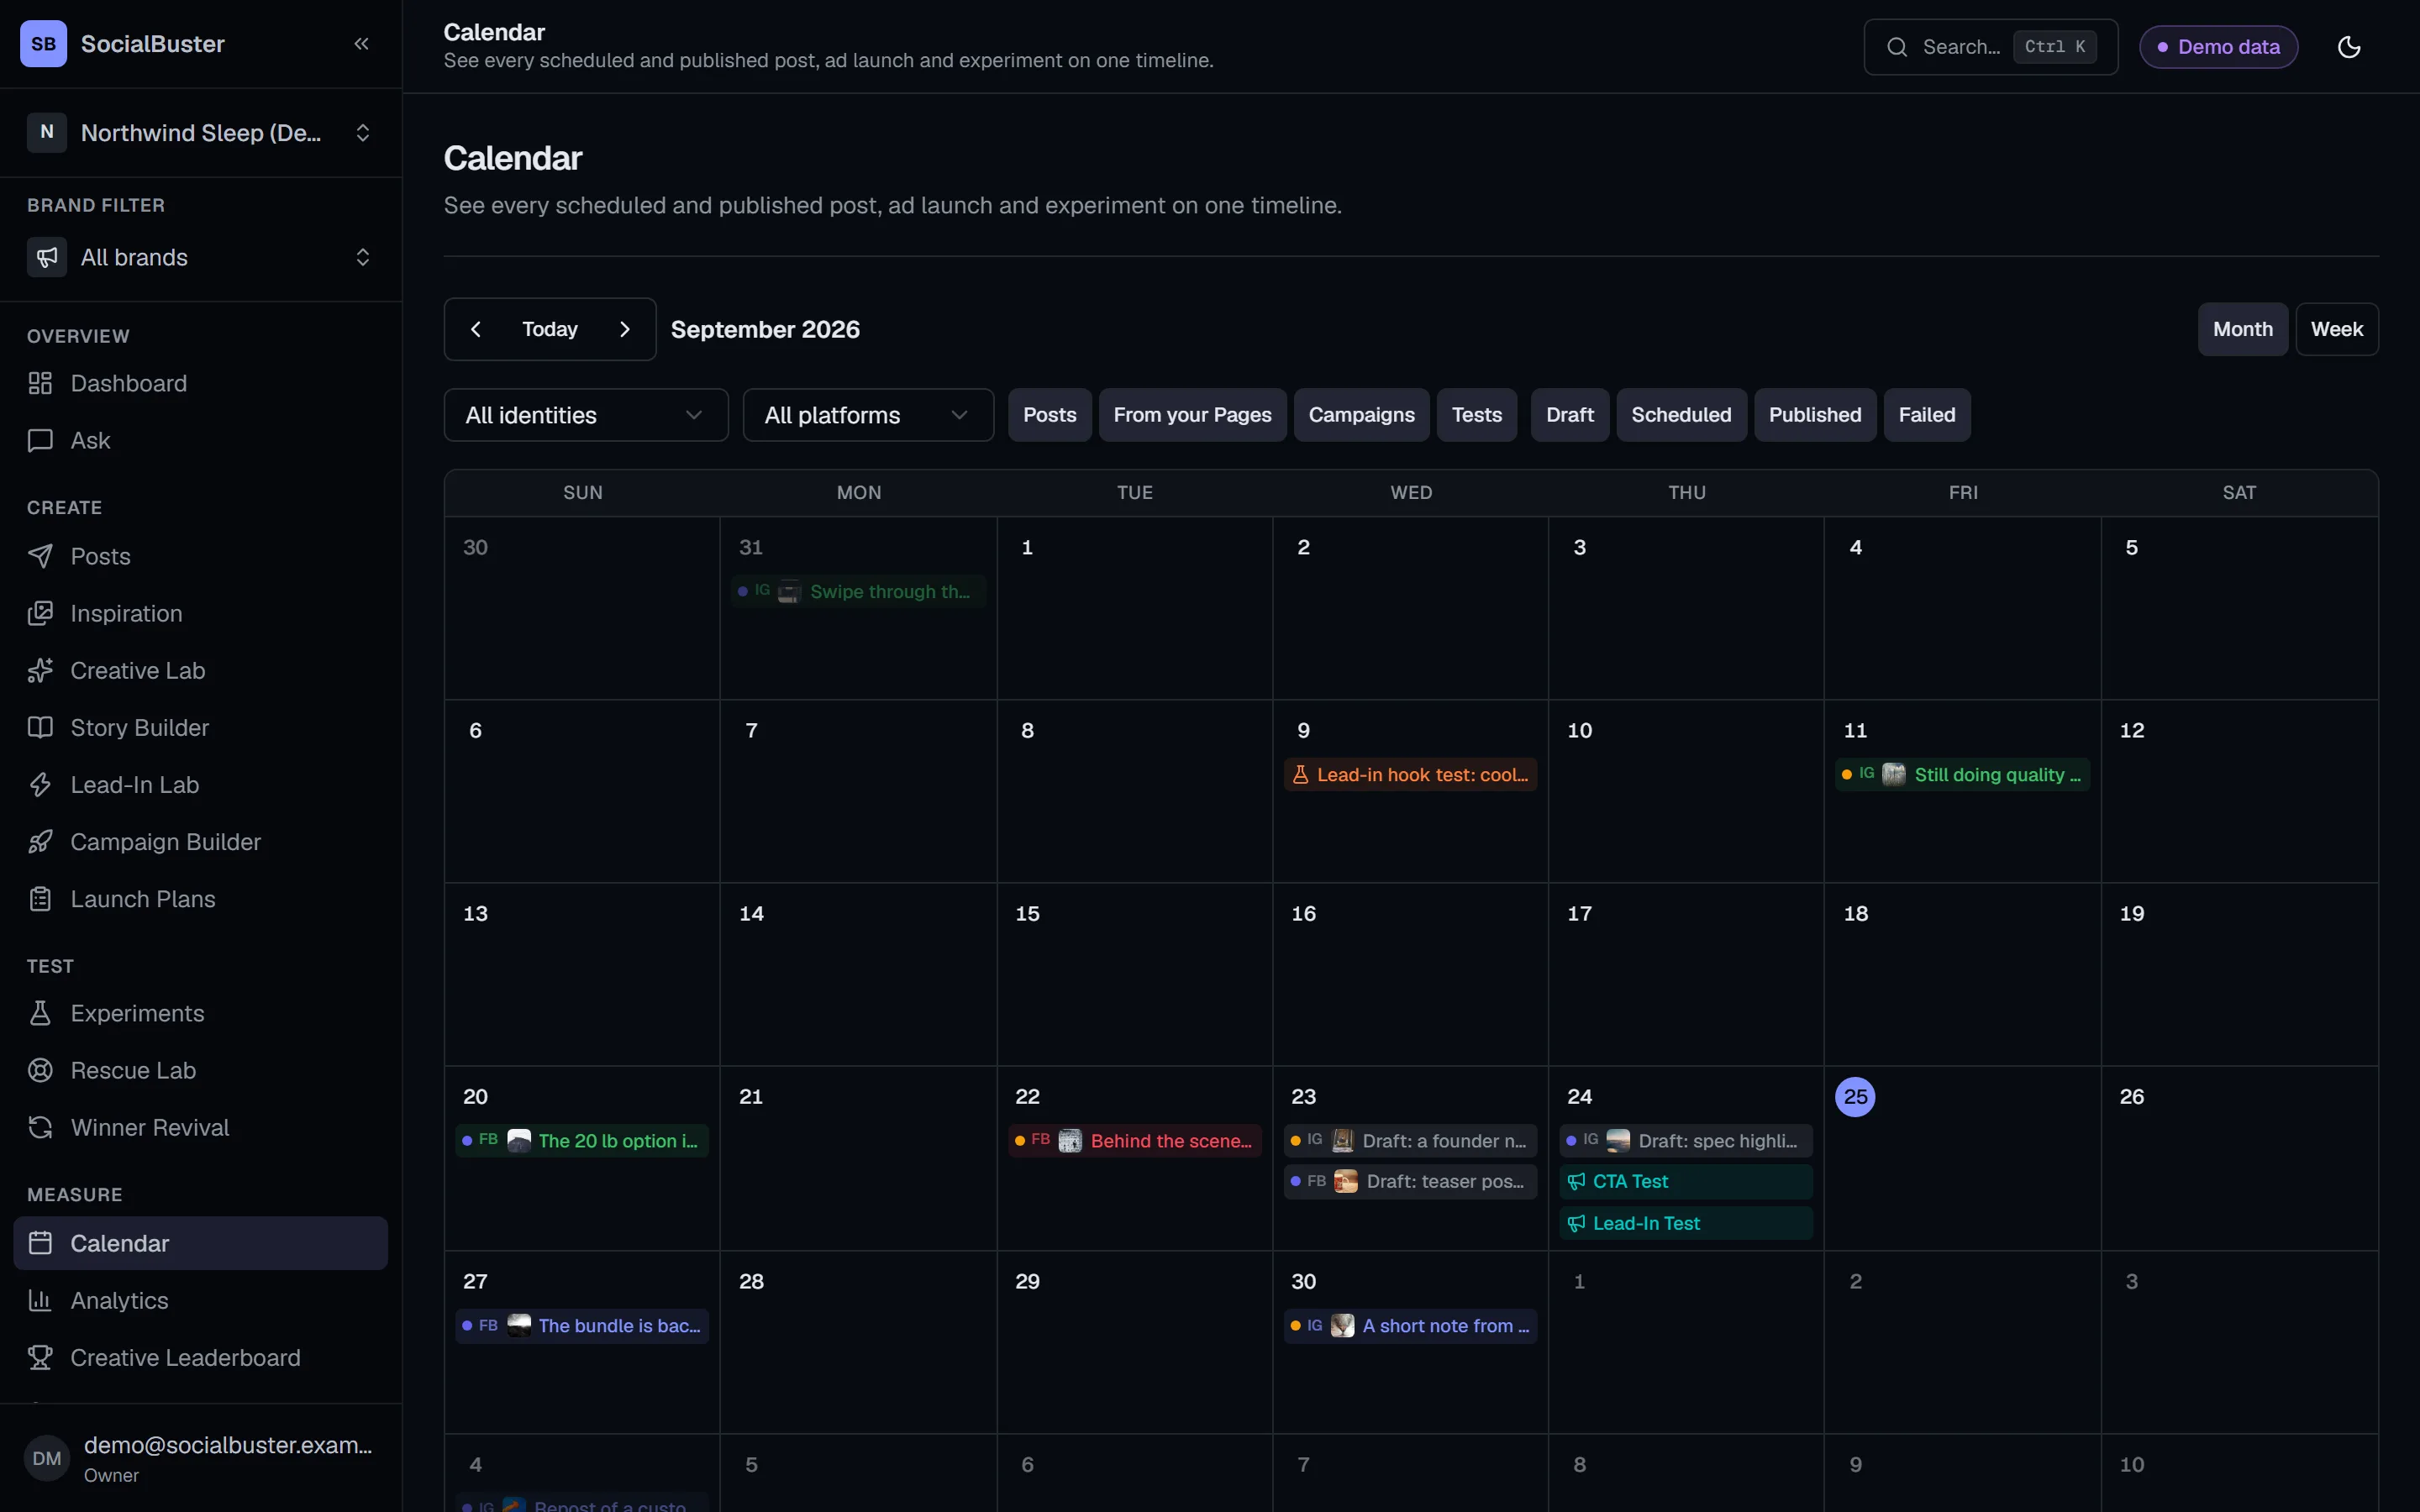Open Launch Plans clipboard icon
Viewport: 2420px width, 1512px height.
40,899
